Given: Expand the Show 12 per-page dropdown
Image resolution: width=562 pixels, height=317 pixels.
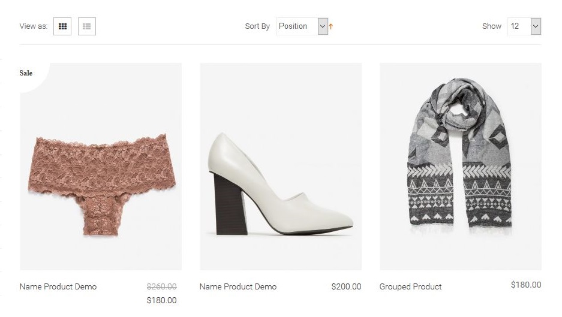Looking at the screenshot, I should tap(524, 26).
